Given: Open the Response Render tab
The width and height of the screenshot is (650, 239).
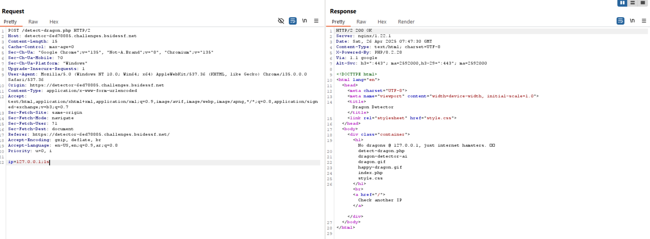Looking at the screenshot, I should [406, 22].
